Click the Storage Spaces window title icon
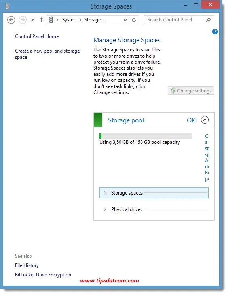228x295 pixels. pos(7,6)
